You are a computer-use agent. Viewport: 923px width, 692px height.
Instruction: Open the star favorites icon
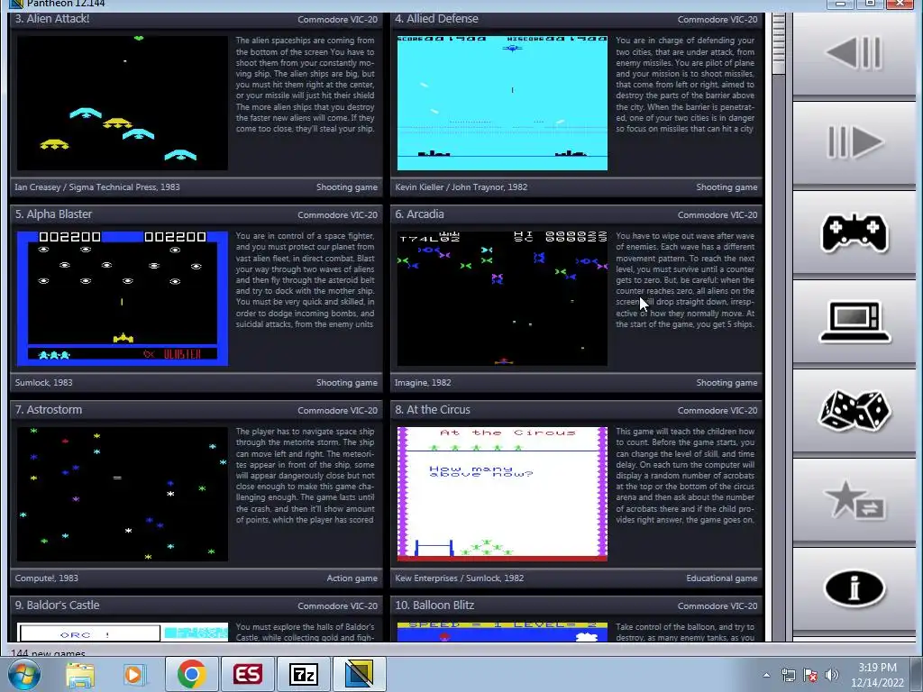tap(854, 499)
